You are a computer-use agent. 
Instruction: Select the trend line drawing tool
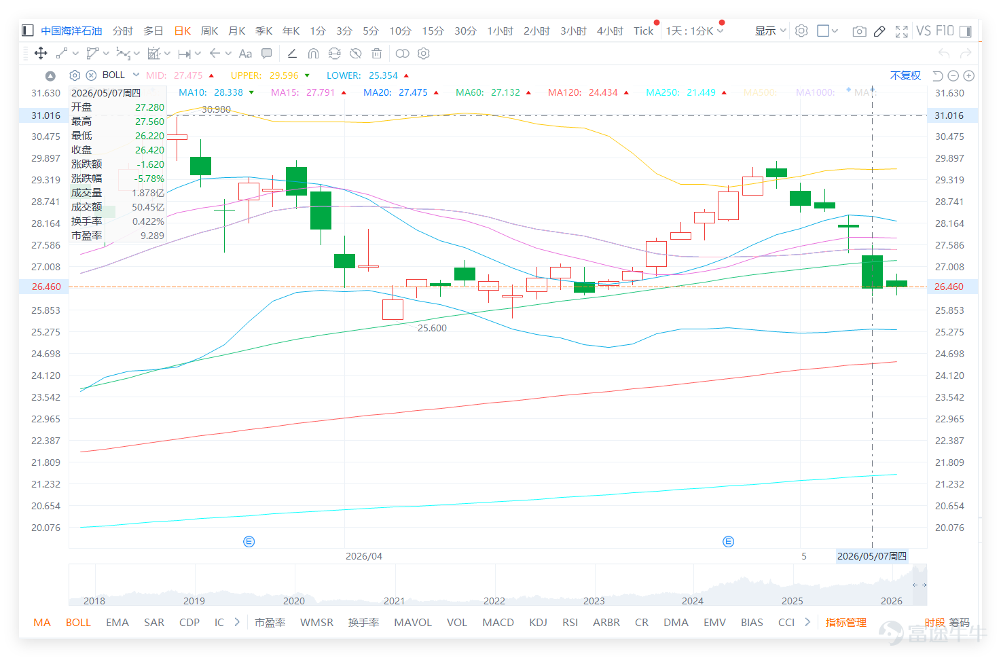pyautogui.click(x=62, y=54)
